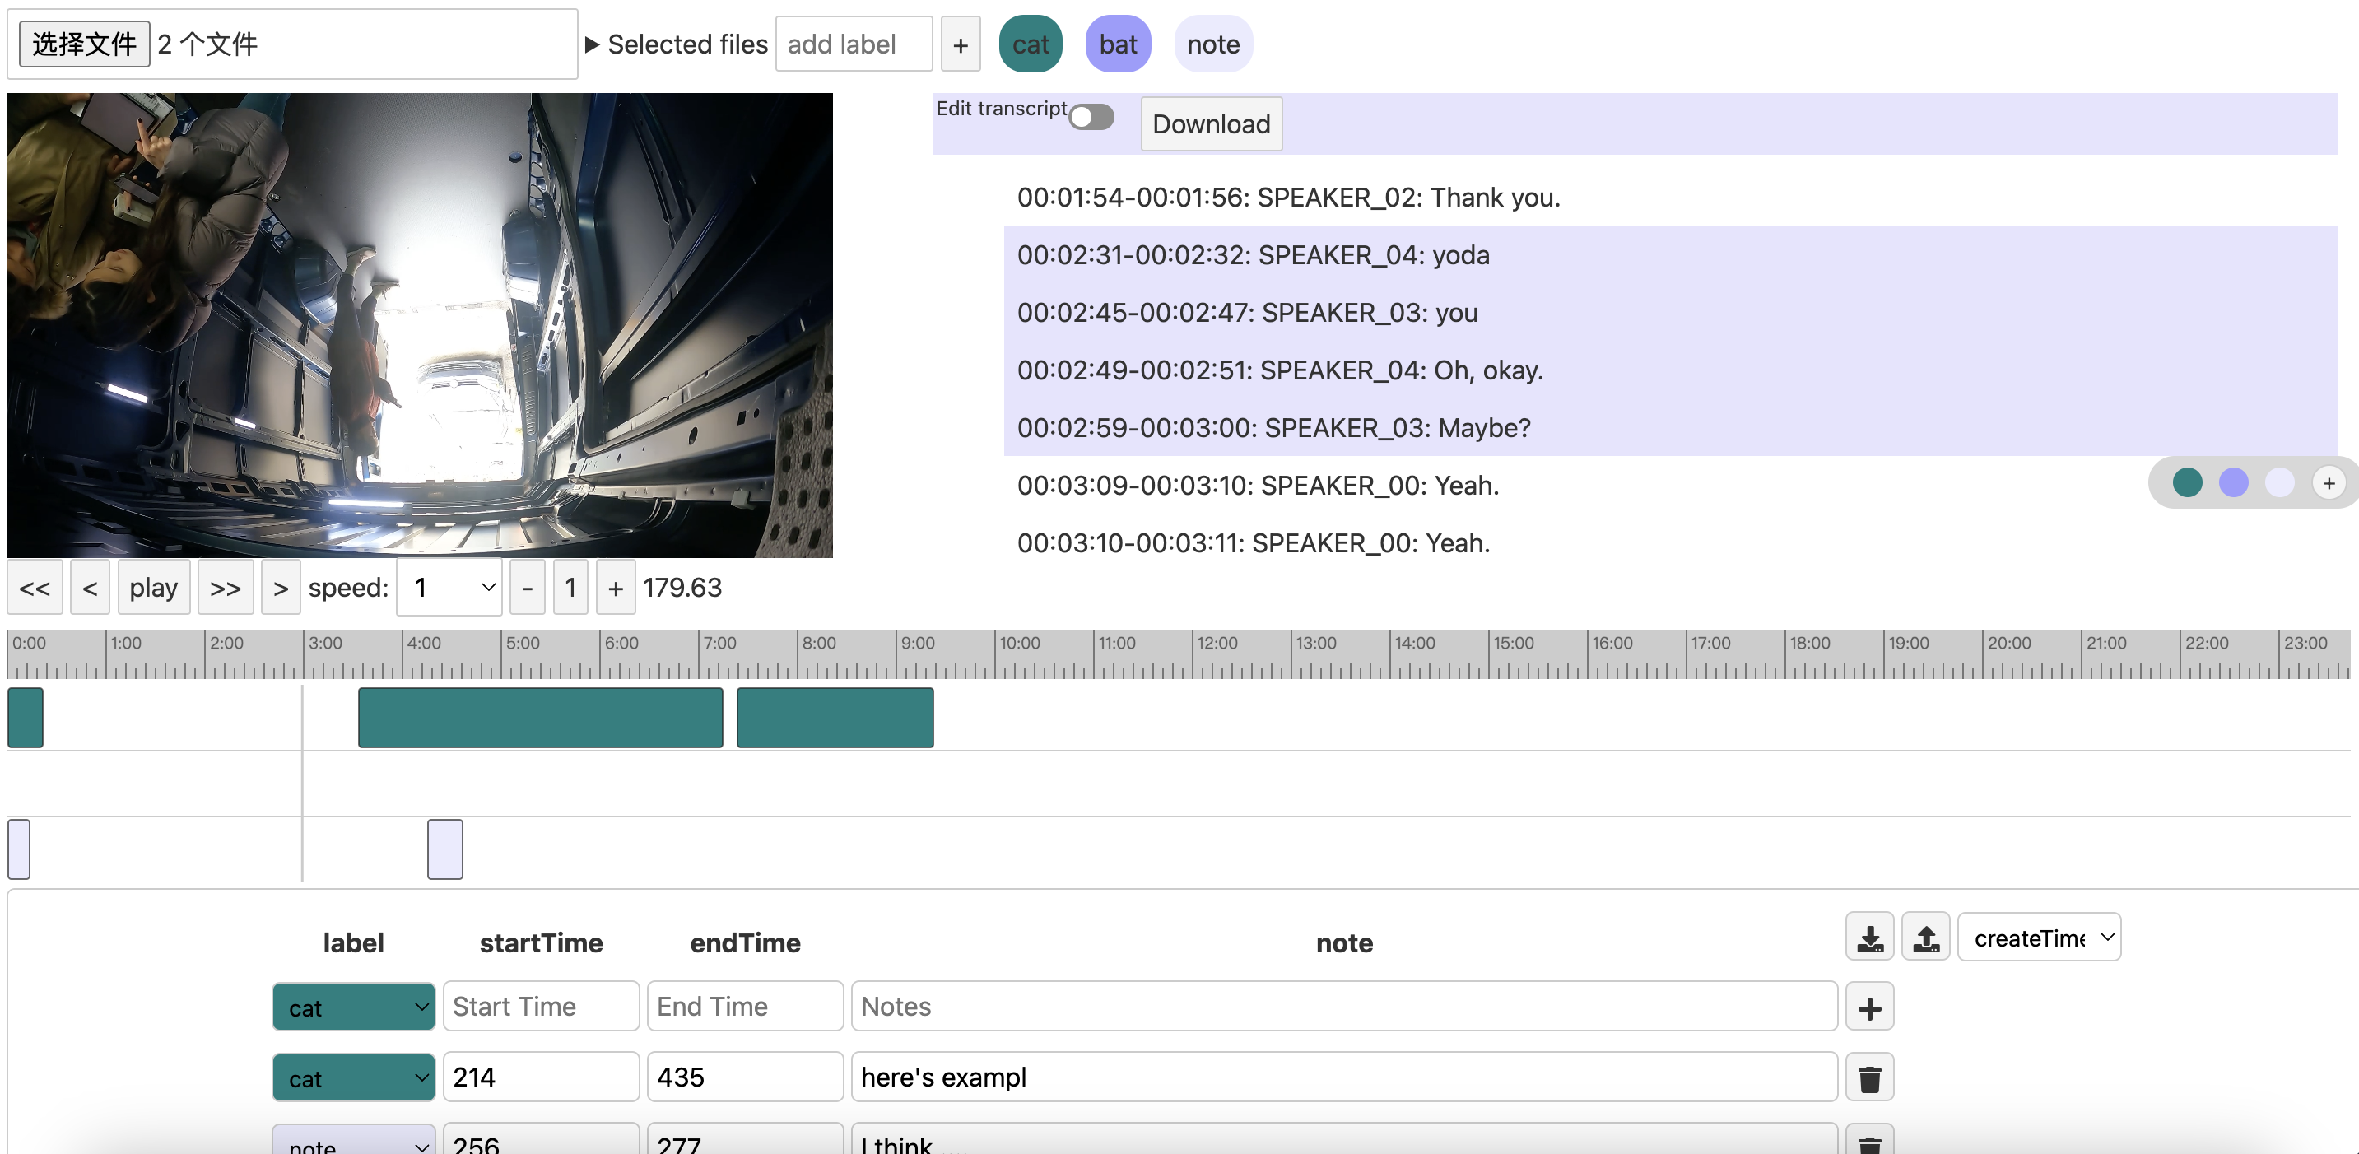Viewport: 2359px width, 1154px height.
Task: Click the skip backward << button
Action: point(35,589)
